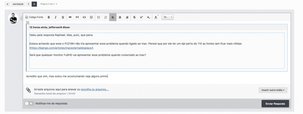Toggle the Notificar-me de respostas switch
Viewport: 303px width, 114px height.
29,103
